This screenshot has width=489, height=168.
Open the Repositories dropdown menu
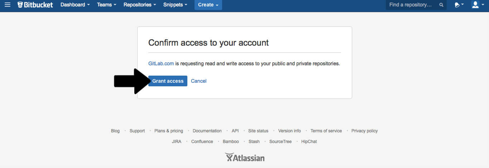click(140, 5)
